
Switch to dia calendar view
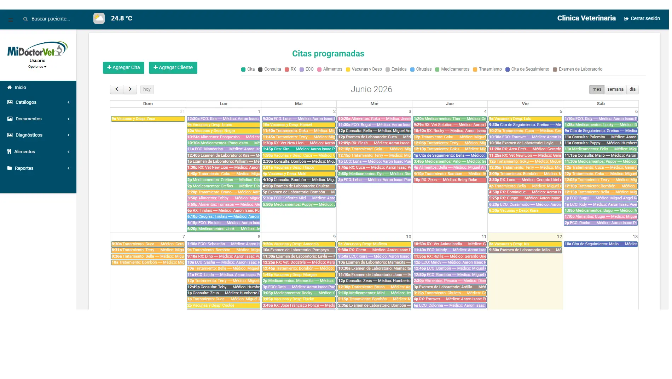click(632, 89)
